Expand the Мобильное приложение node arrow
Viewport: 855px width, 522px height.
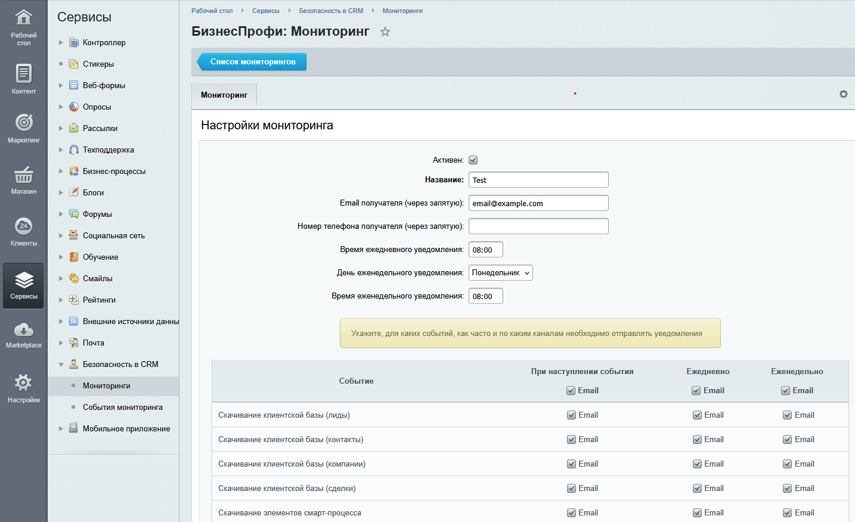tap(61, 428)
